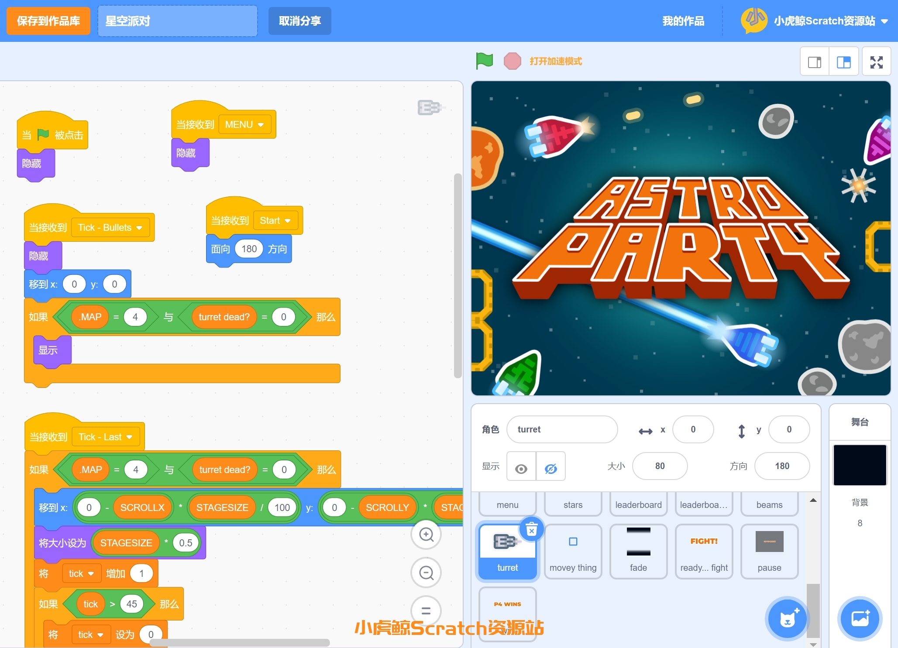The width and height of the screenshot is (898, 648).
Task: Switch to large stage layout
Action: click(x=843, y=62)
